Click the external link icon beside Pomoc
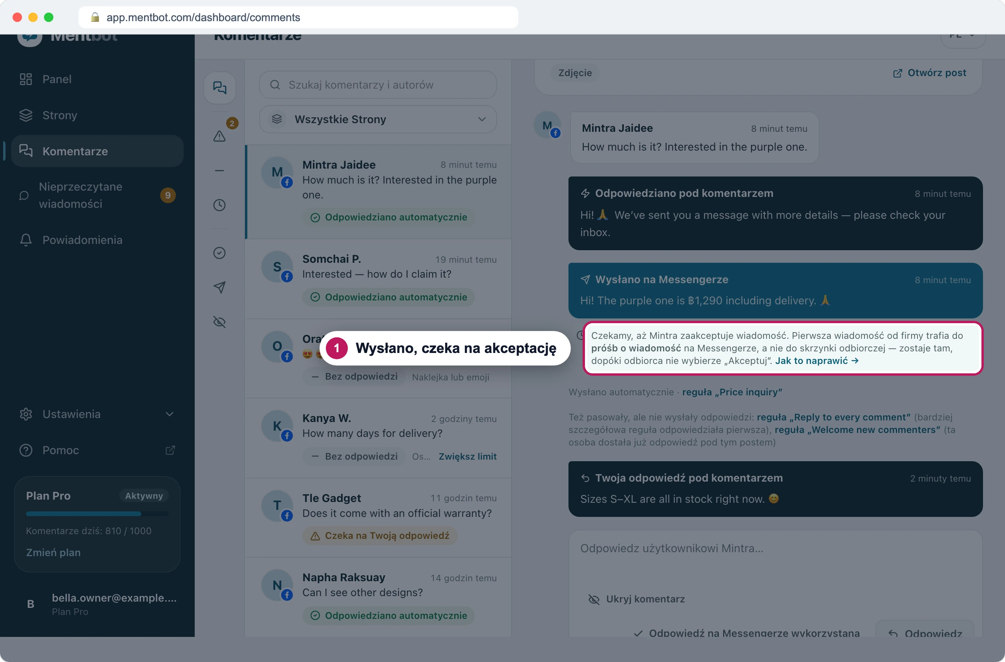The height and width of the screenshot is (662, 1005). [x=170, y=450]
